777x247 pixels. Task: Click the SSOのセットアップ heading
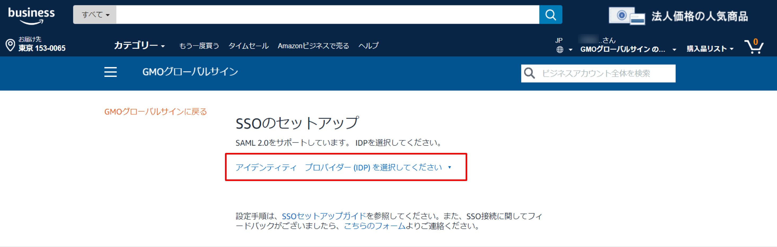click(297, 123)
